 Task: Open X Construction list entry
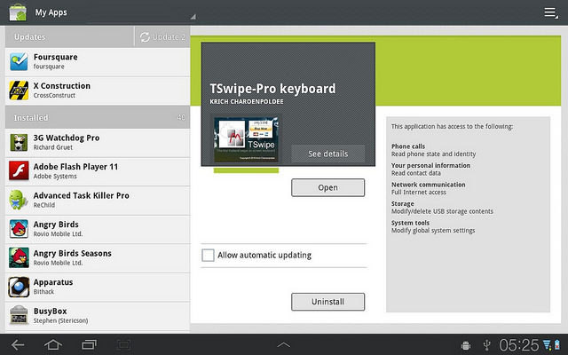(x=98, y=91)
